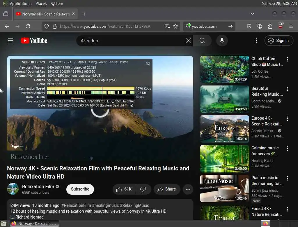Screen dimensions: 298x227
Task: Open menu for Beautiful Relaxing Music video
Action: pyautogui.click(x=287, y=89)
